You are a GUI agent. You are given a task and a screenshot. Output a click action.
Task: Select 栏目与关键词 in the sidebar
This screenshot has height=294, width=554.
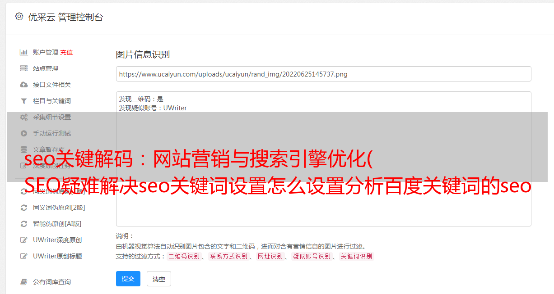(x=52, y=101)
